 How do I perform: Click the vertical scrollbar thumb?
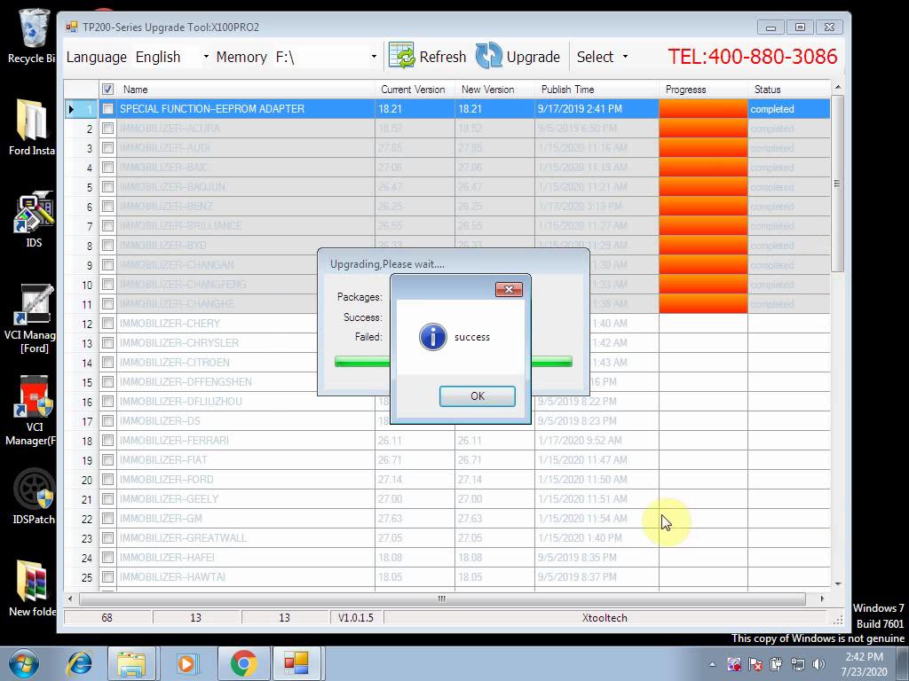click(837, 184)
